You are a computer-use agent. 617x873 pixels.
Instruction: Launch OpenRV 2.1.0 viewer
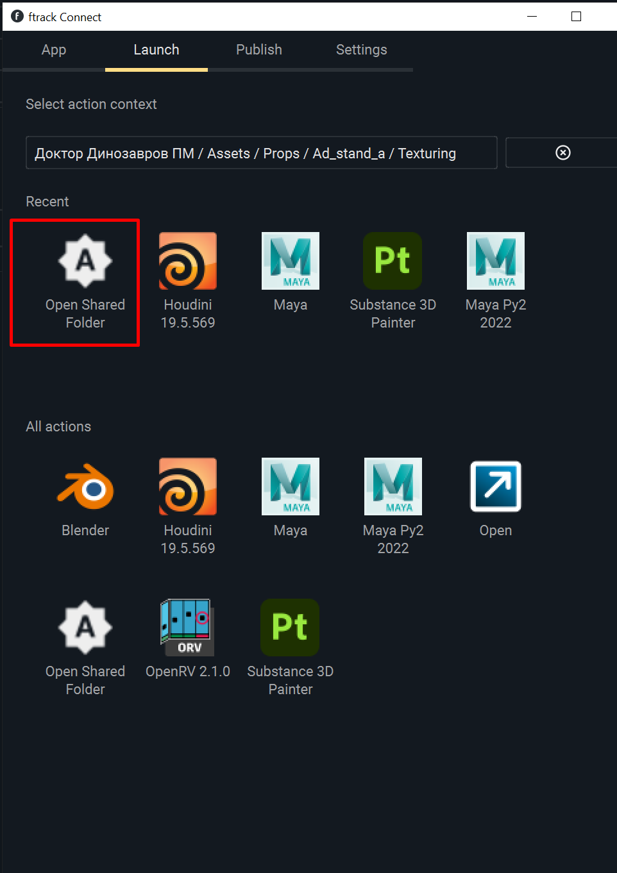click(188, 640)
